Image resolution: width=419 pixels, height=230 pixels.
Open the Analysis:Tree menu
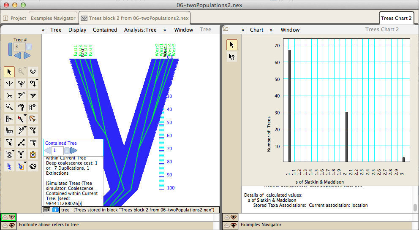pyautogui.click(x=140, y=30)
